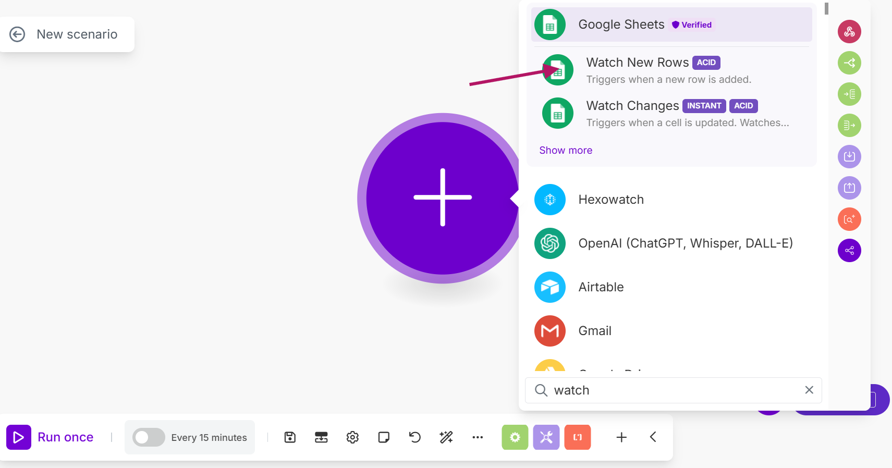The image size is (892, 468).
Task: Select Gmail from the app list
Action: pyautogui.click(x=673, y=331)
